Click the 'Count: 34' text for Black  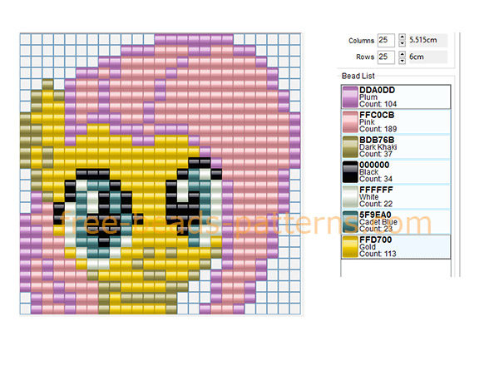(376, 179)
